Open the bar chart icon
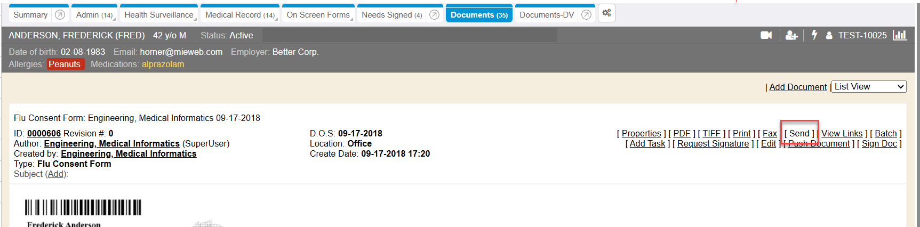This screenshot has width=920, height=227. point(900,35)
